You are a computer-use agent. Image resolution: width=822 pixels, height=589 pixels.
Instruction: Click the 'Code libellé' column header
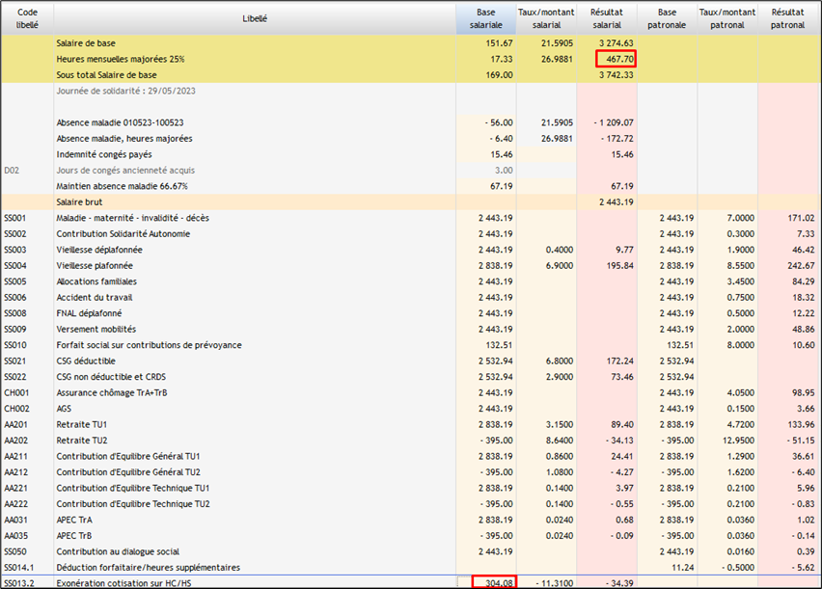pyautogui.click(x=27, y=18)
